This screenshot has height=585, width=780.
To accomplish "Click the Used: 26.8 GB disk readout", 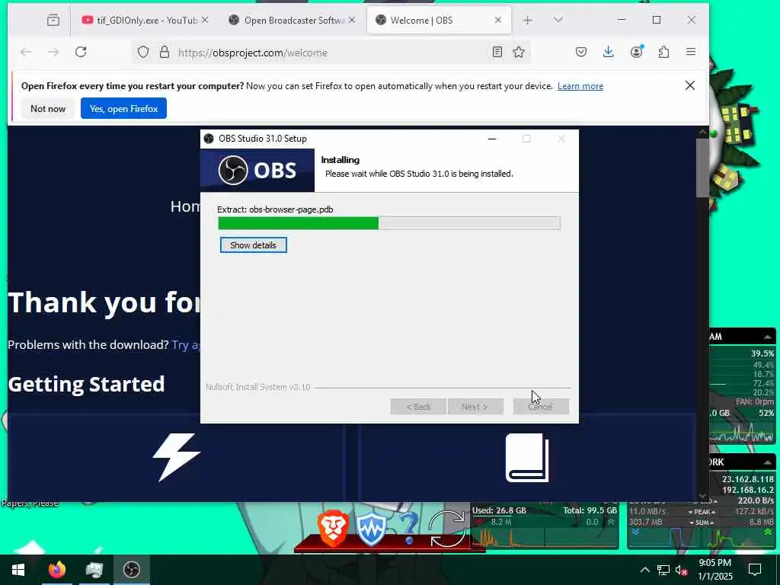I will [499, 510].
